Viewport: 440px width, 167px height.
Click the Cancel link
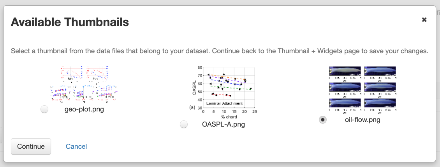76,146
